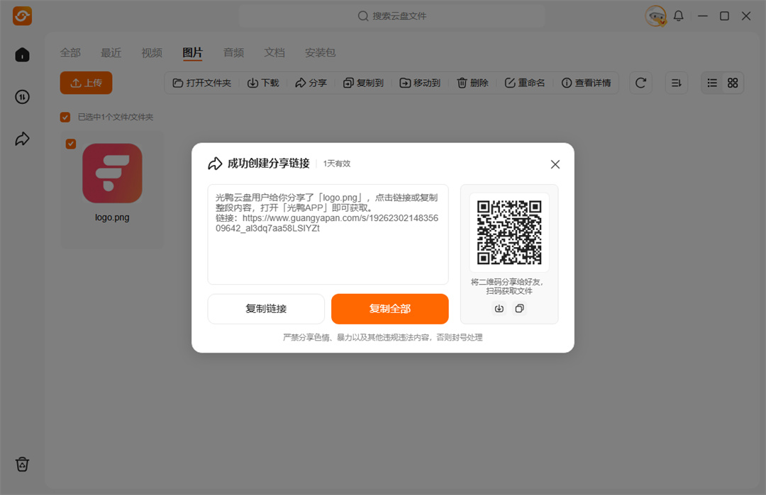Screen dimensions: 766x495
Task: Switch to the 文档 tab
Action: pyautogui.click(x=274, y=52)
